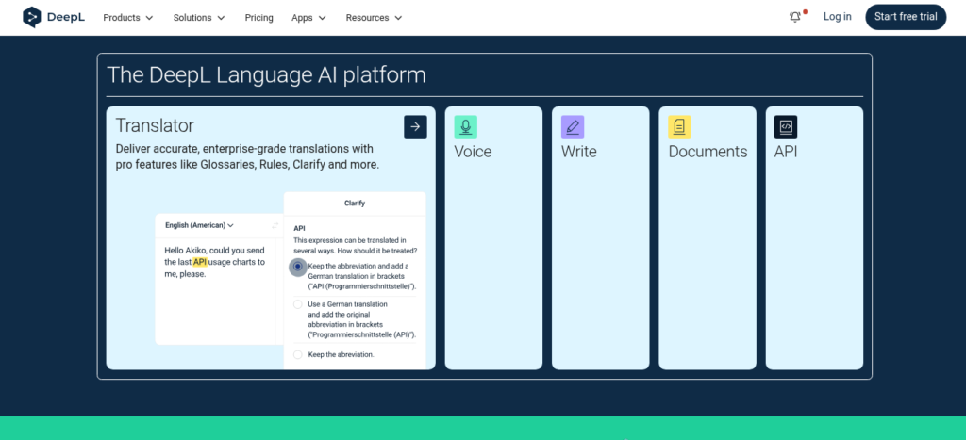The width and height of the screenshot is (966, 440).
Task: Click 'The DeepL Language AI platform' heading
Action: pos(266,75)
